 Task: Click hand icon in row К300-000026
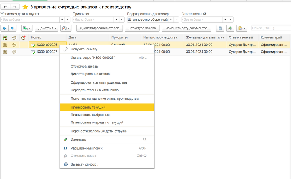[x=14, y=45]
